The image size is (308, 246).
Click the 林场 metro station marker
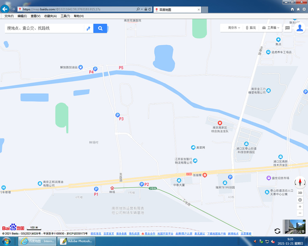click(x=112, y=188)
